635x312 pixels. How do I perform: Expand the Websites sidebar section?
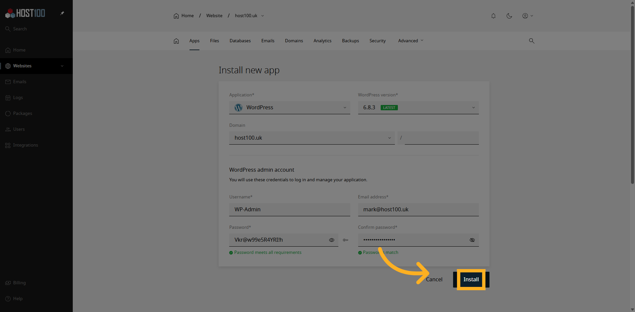62,66
